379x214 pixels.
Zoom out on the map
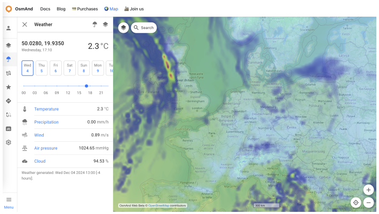pos(368,203)
